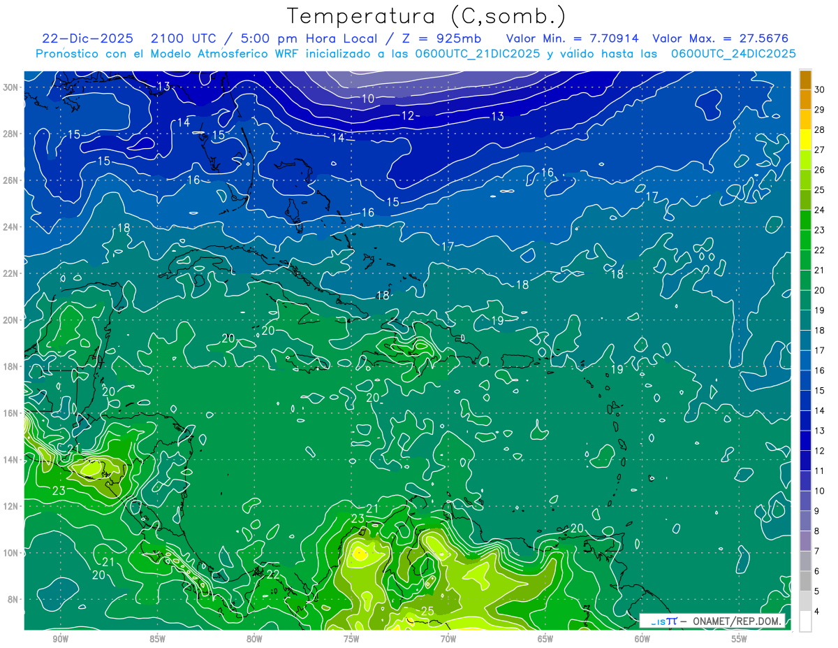The height and width of the screenshot is (648, 838).
Task: Click the 'Valor Max. = 27.5676' readout
Action: [x=720, y=38]
